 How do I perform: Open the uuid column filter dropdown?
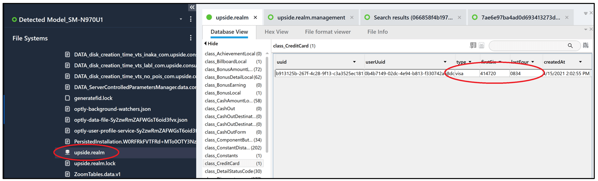point(354,62)
